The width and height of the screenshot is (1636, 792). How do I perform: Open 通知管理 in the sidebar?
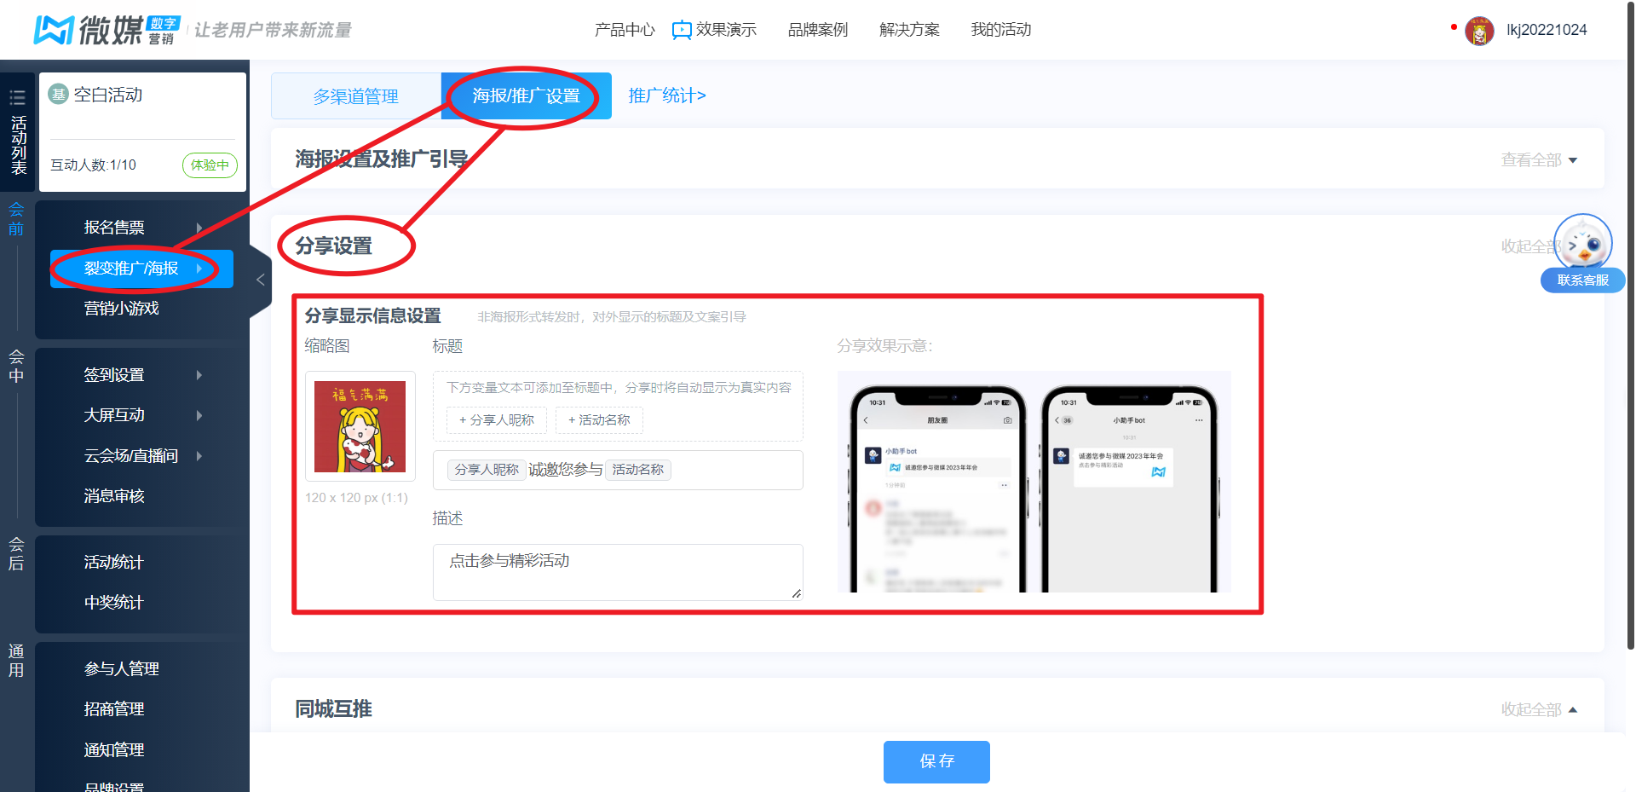pyautogui.click(x=114, y=750)
